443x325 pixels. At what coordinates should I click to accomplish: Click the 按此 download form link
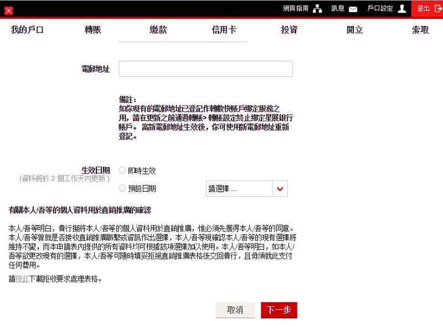(22, 278)
